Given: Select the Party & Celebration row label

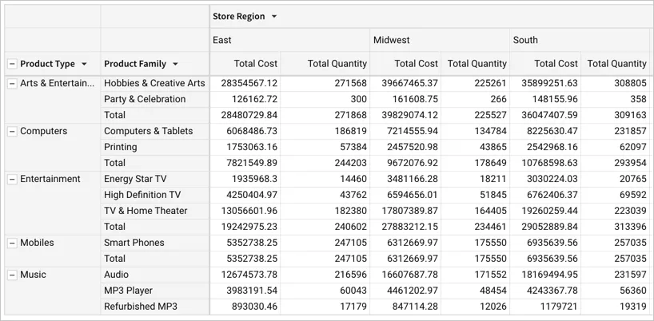Looking at the screenshot, I should pyautogui.click(x=145, y=99).
